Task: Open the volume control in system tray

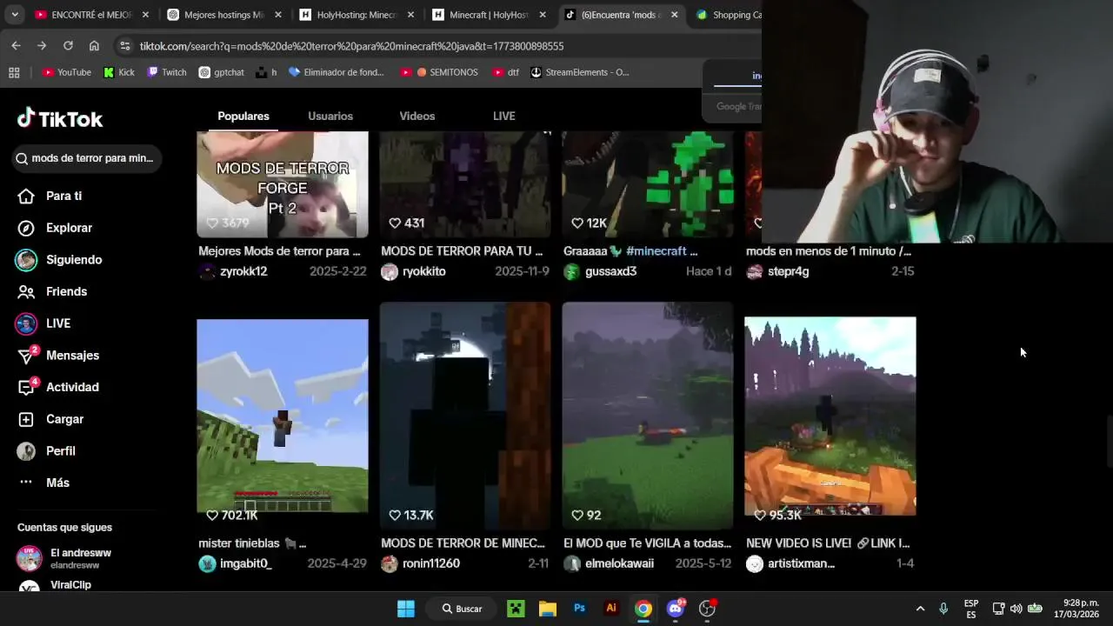Action: (x=1016, y=609)
